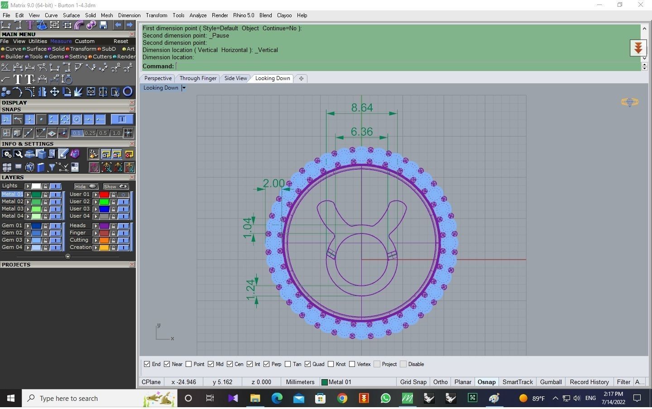The height and width of the screenshot is (409, 652).
Task: Open the Dimension menu
Action: point(129,15)
